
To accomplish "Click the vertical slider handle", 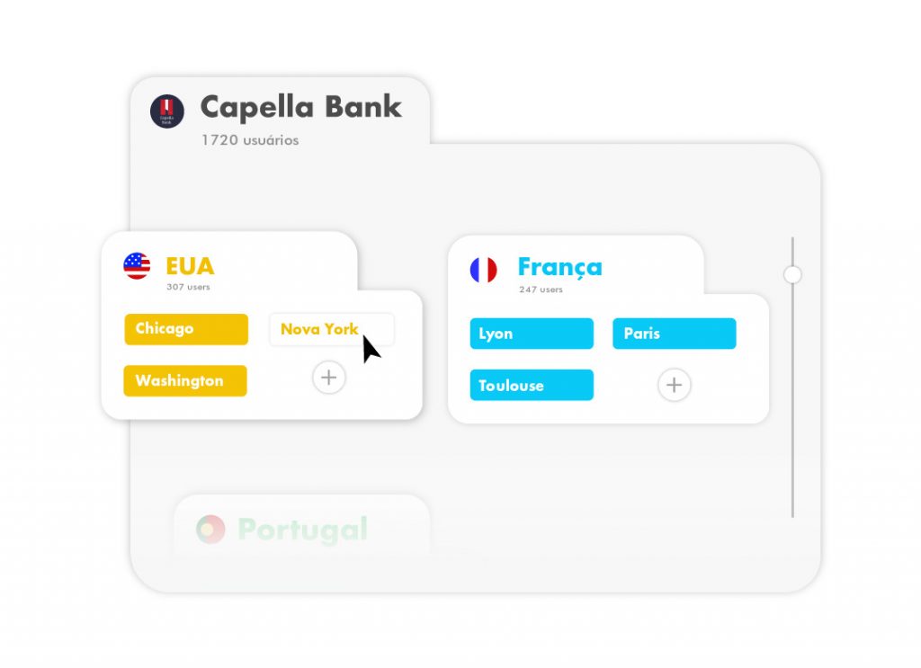I will tap(792, 274).
